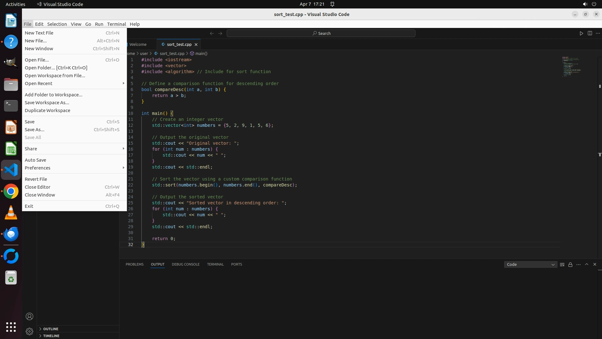Select Save As... menu entry

[x=34, y=130]
